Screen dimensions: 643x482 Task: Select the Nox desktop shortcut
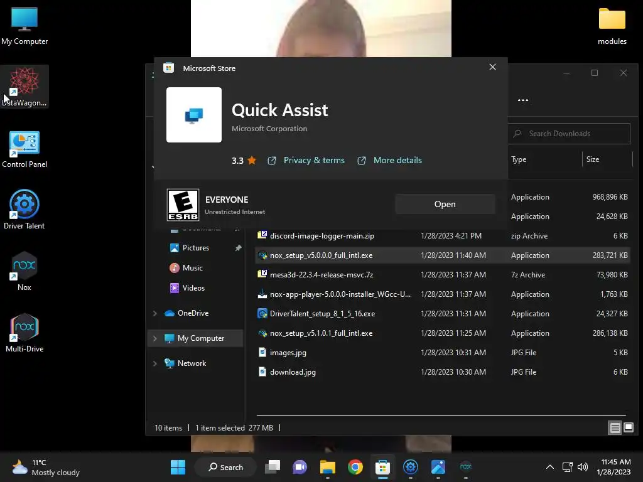(24, 271)
